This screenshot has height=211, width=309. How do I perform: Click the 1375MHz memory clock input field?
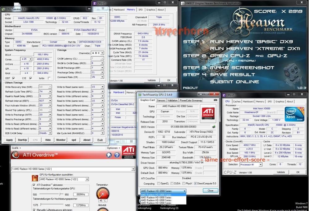pyautogui.click(x=81, y=205)
